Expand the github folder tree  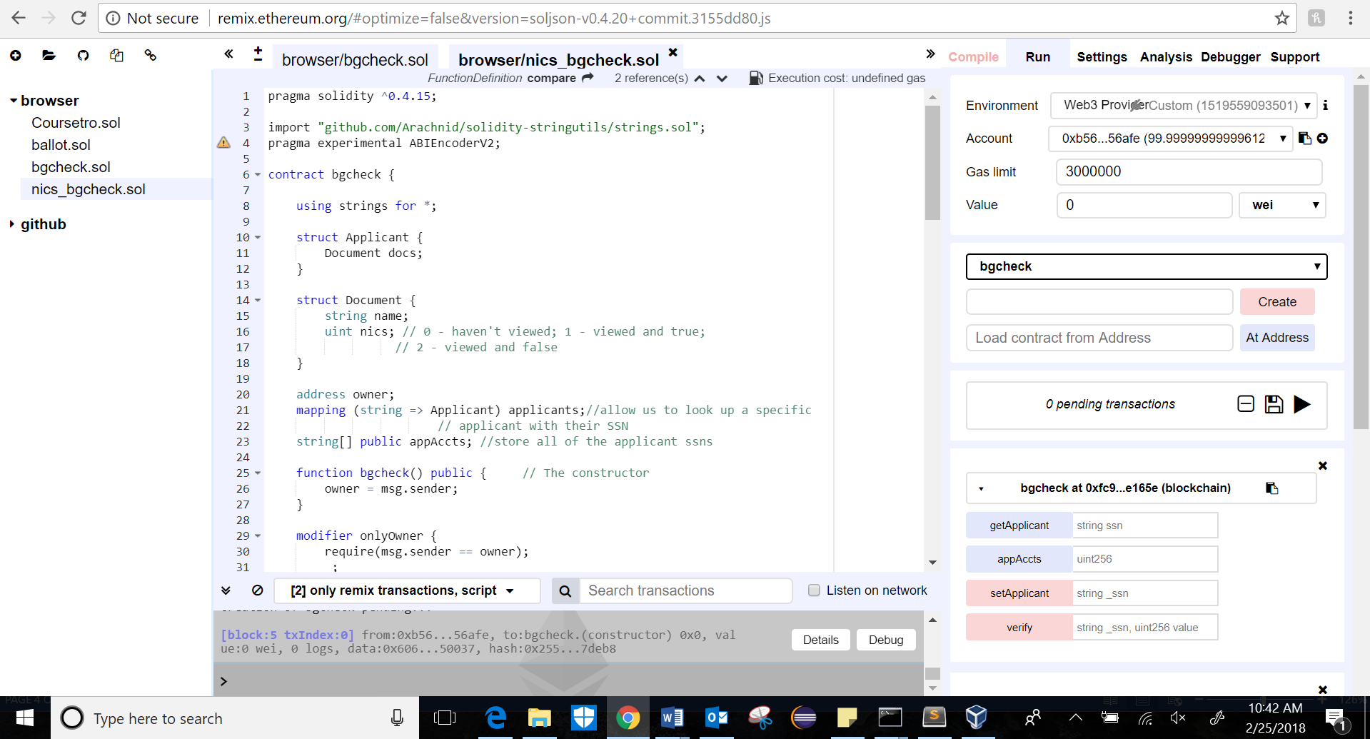click(x=13, y=224)
